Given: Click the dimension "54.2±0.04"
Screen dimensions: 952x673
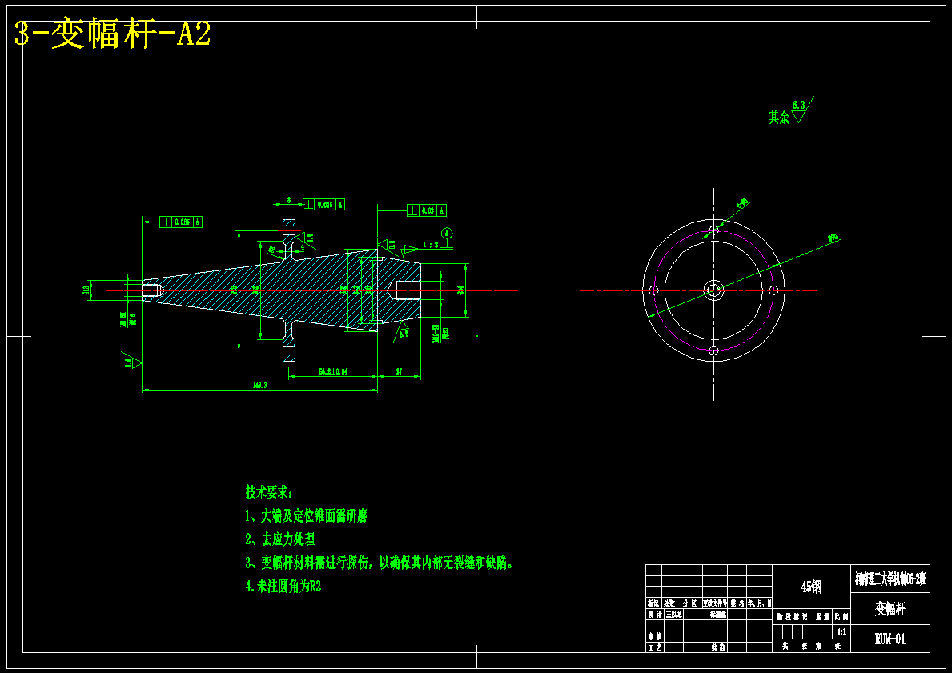Looking at the screenshot, I should pos(333,371).
